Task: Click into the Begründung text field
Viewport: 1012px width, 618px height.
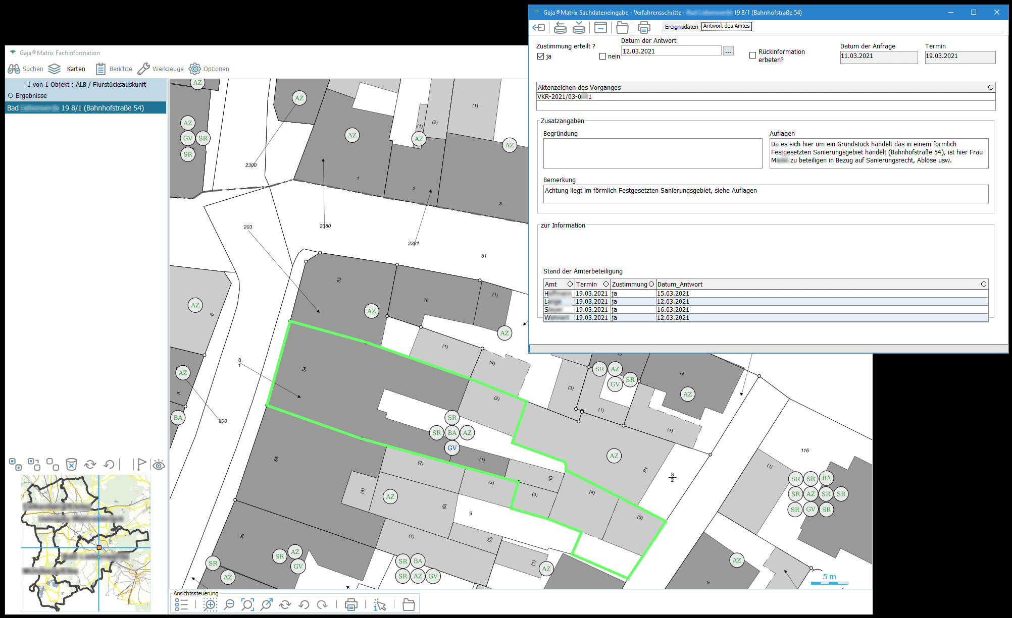Action: click(652, 153)
